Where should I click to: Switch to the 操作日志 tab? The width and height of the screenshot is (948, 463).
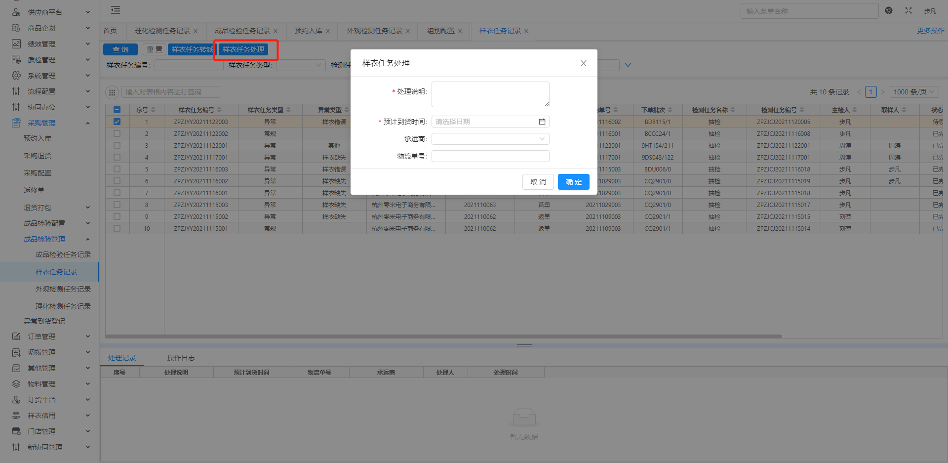click(181, 358)
